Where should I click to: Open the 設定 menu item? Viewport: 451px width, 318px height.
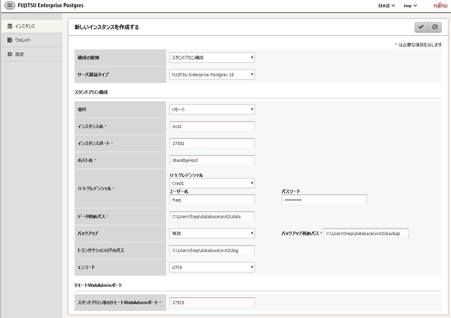32,54
